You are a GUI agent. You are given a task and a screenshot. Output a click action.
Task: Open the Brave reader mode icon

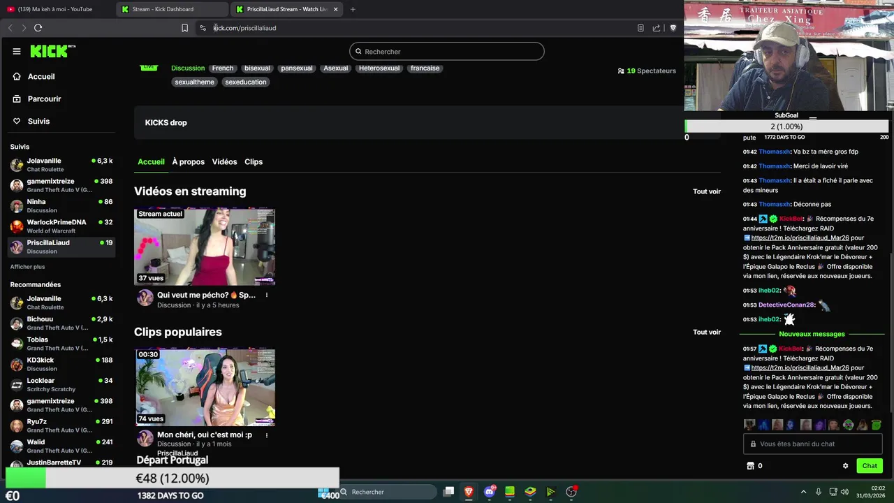pos(640,28)
